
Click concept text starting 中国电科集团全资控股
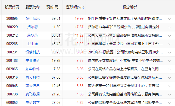click(126, 44)
